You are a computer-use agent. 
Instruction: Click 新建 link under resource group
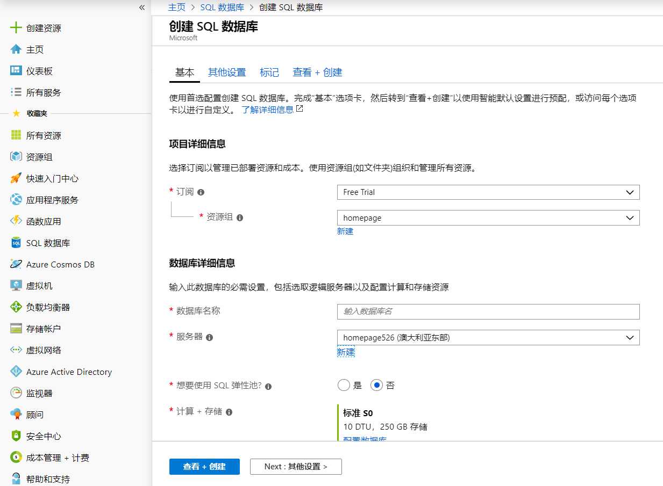(345, 231)
